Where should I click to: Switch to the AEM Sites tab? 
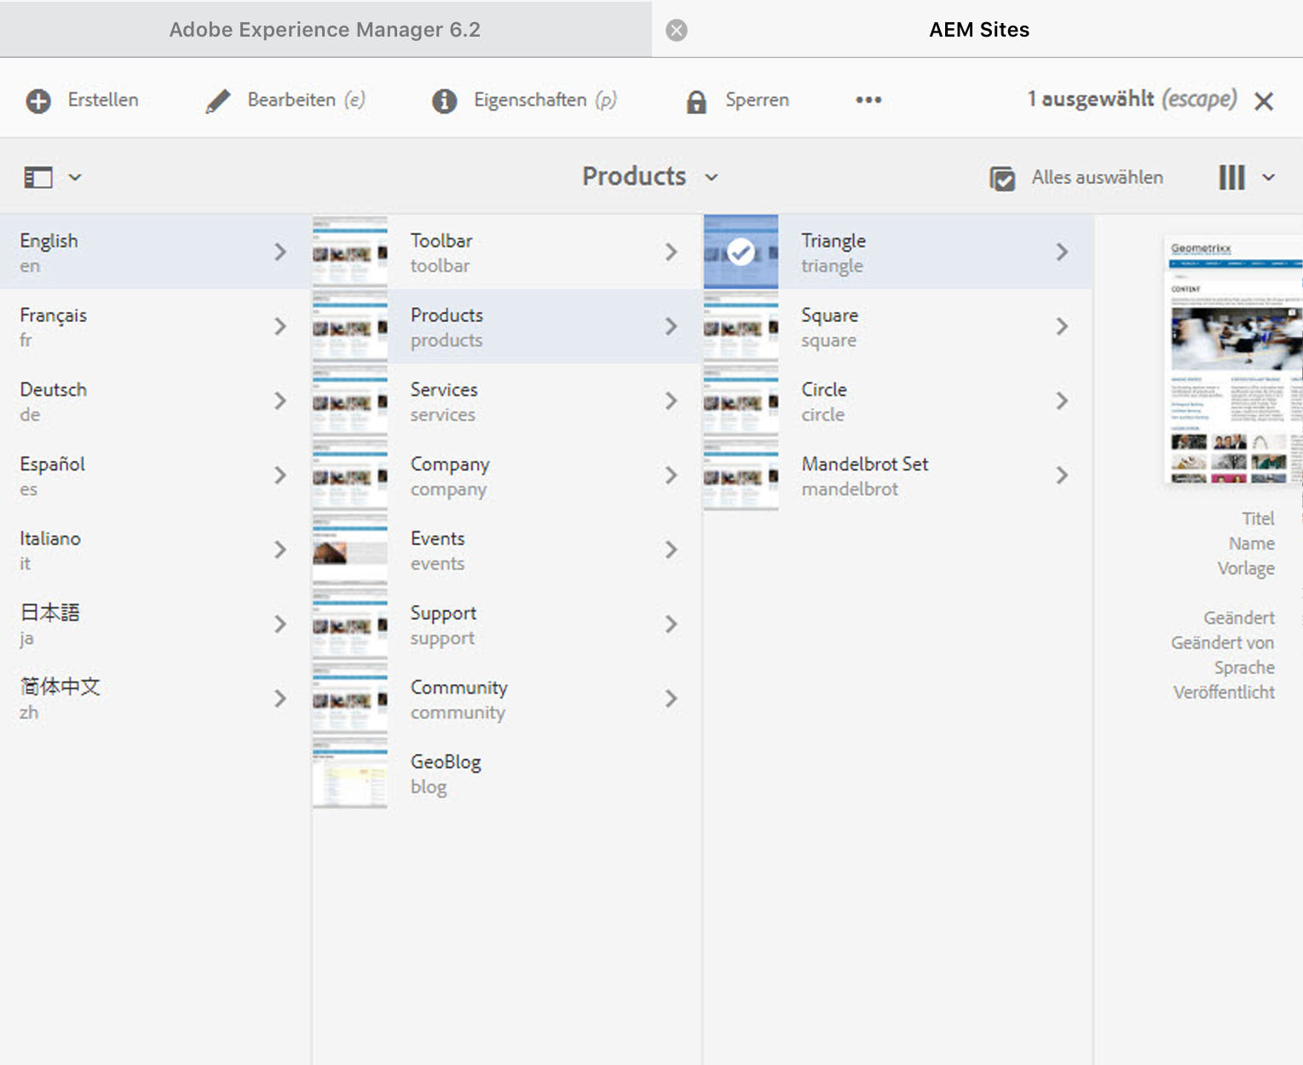click(x=978, y=30)
